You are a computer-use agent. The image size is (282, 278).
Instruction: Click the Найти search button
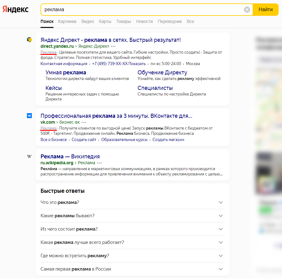click(265, 10)
